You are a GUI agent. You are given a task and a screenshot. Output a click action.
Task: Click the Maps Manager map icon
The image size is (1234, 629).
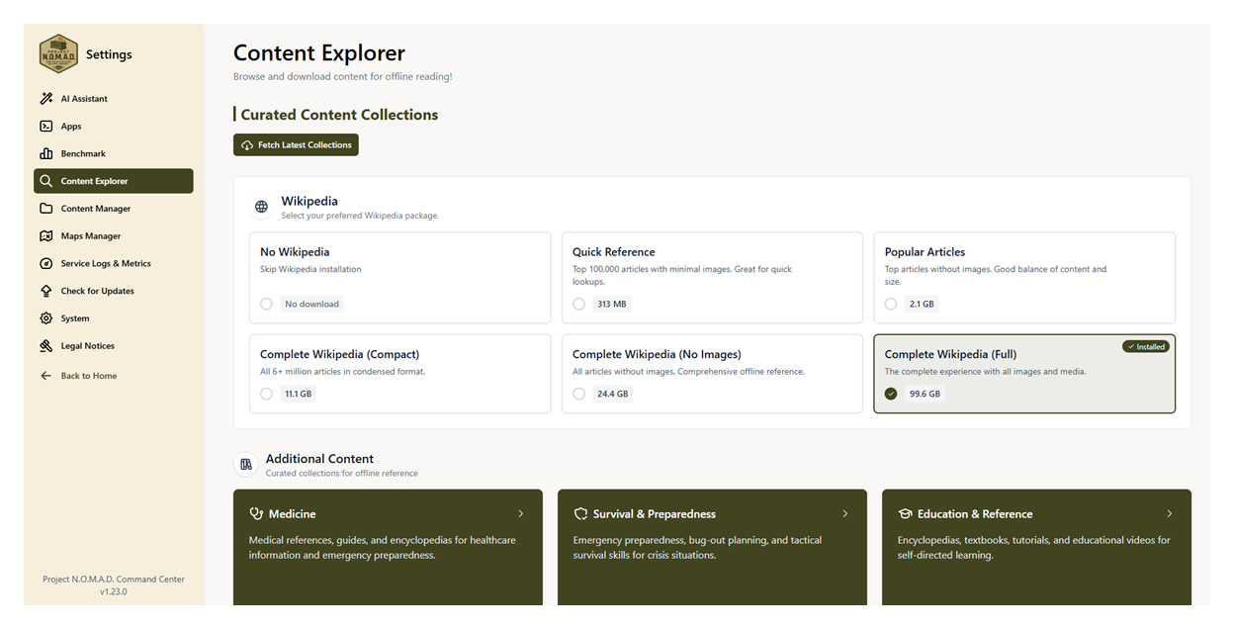pyautogui.click(x=46, y=236)
